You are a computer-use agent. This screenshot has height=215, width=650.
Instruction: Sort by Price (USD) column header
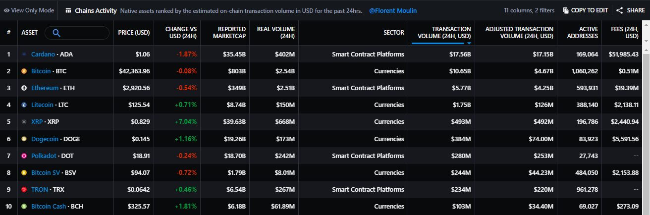click(x=134, y=33)
